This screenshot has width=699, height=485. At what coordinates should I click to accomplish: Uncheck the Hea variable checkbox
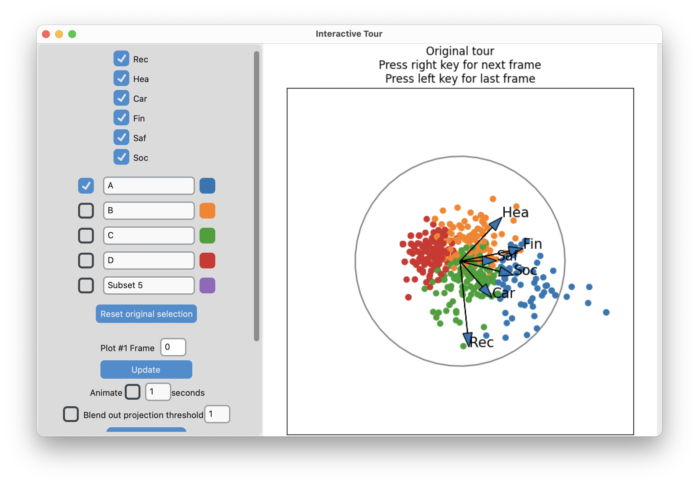[121, 78]
